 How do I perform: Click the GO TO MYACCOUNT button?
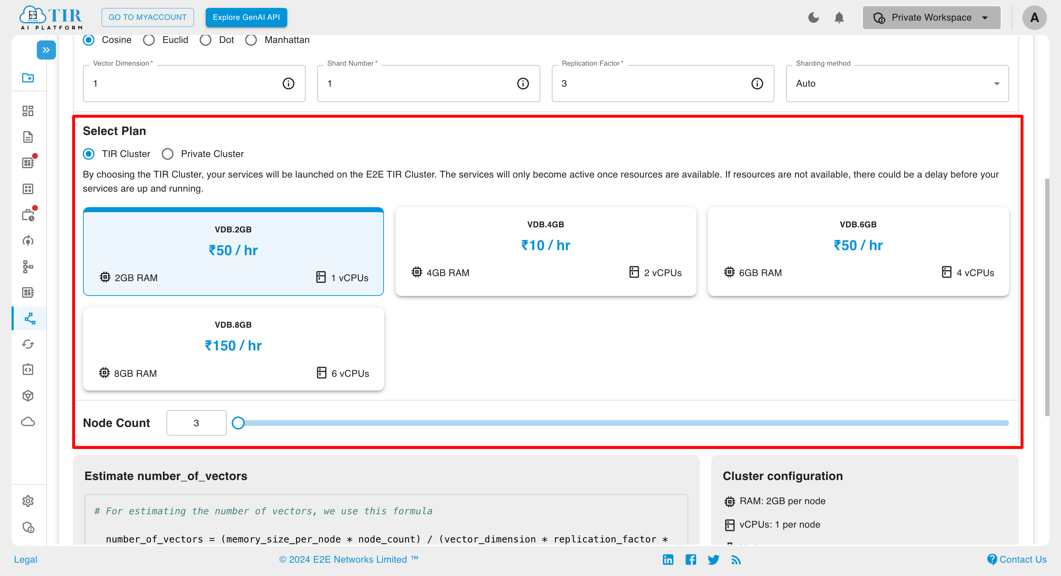coord(148,18)
